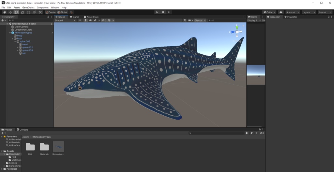Open the GameObject menu

[x=28, y=7]
